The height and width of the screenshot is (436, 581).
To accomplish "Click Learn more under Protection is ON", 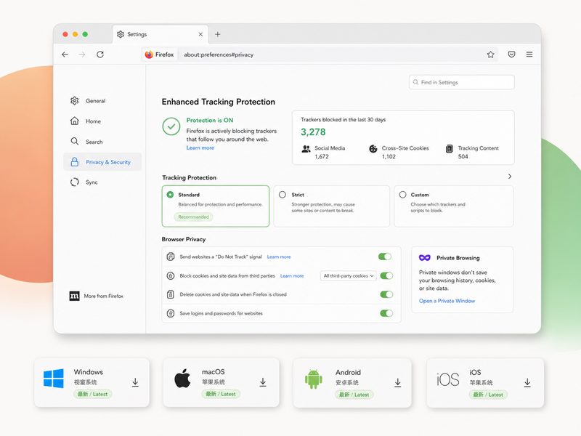I will pyautogui.click(x=200, y=148).
